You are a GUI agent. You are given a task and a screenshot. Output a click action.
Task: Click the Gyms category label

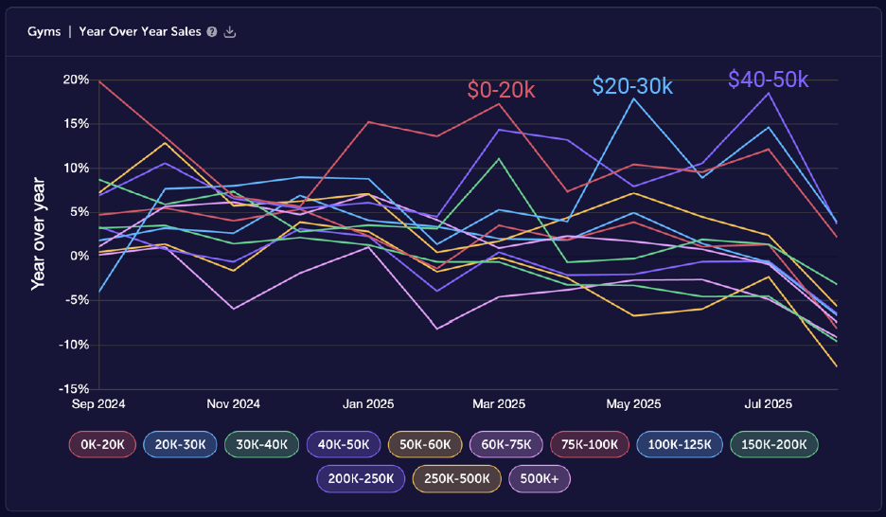45,31
